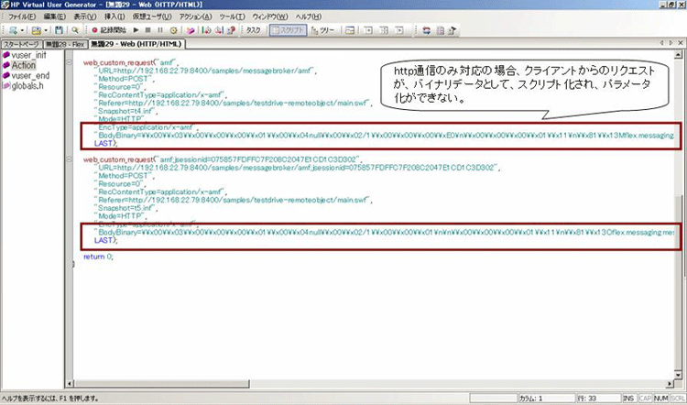Click the カラム: 1 status field
The height and width of the screenshot is (405, 687).
(x=546, y=399)
